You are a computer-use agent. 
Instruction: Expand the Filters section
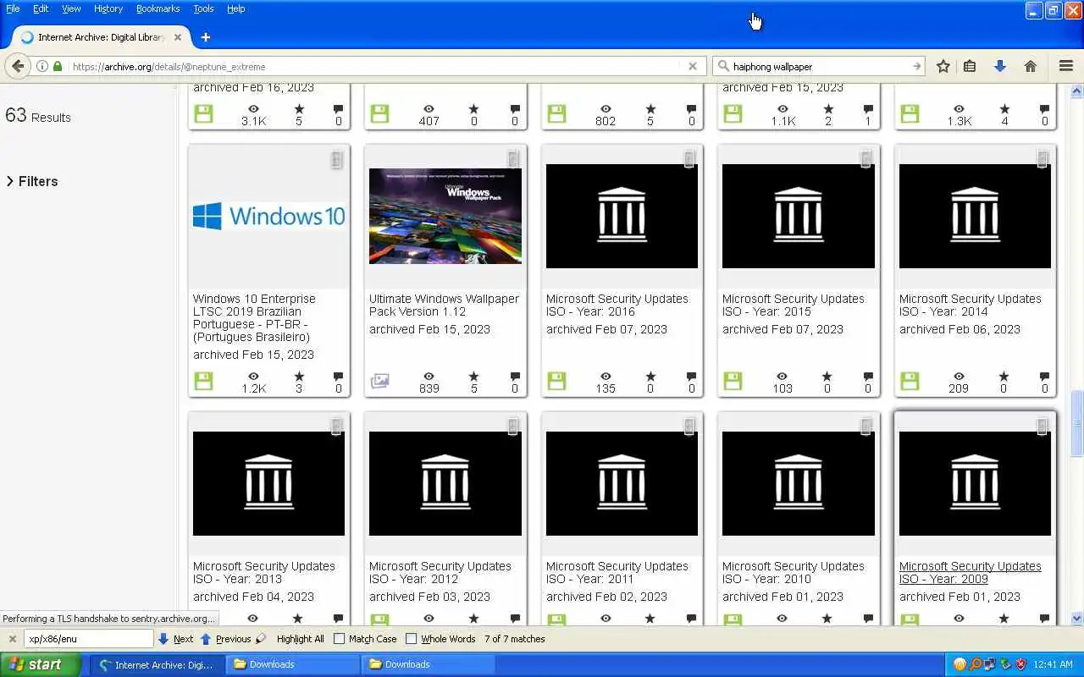(32, 181)
